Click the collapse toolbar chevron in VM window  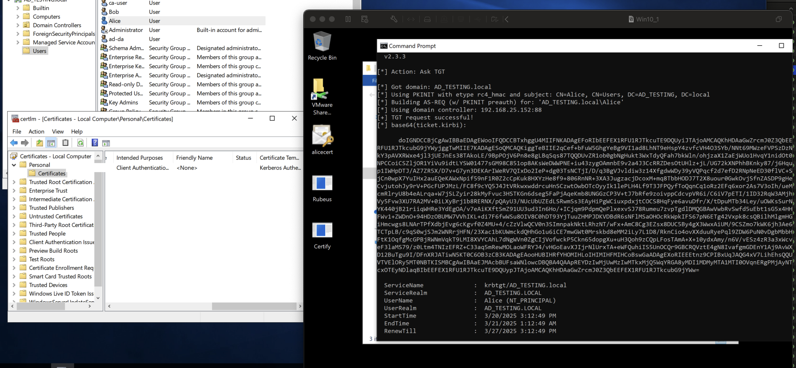click(x=507, y=19)
